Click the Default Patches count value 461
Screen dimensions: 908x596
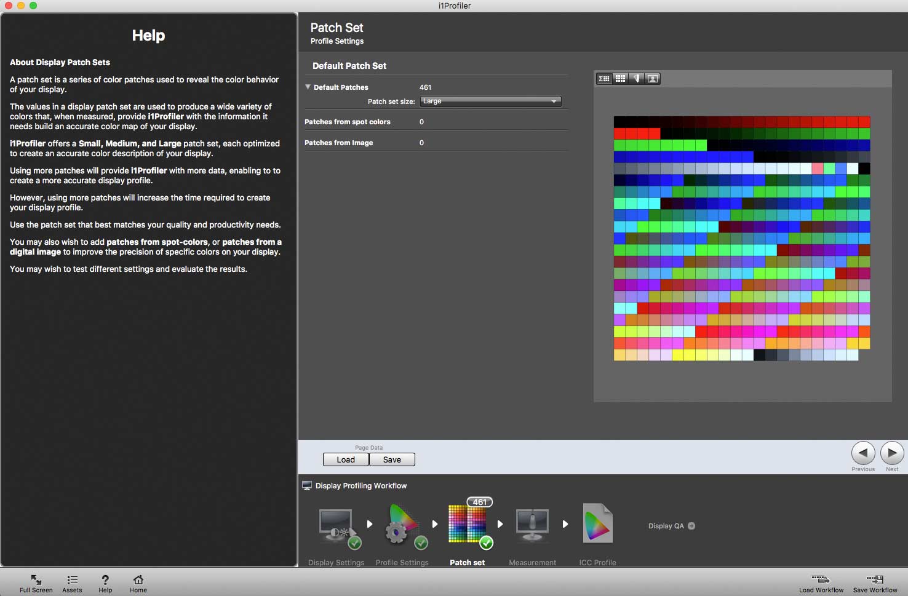click(425, 87)
